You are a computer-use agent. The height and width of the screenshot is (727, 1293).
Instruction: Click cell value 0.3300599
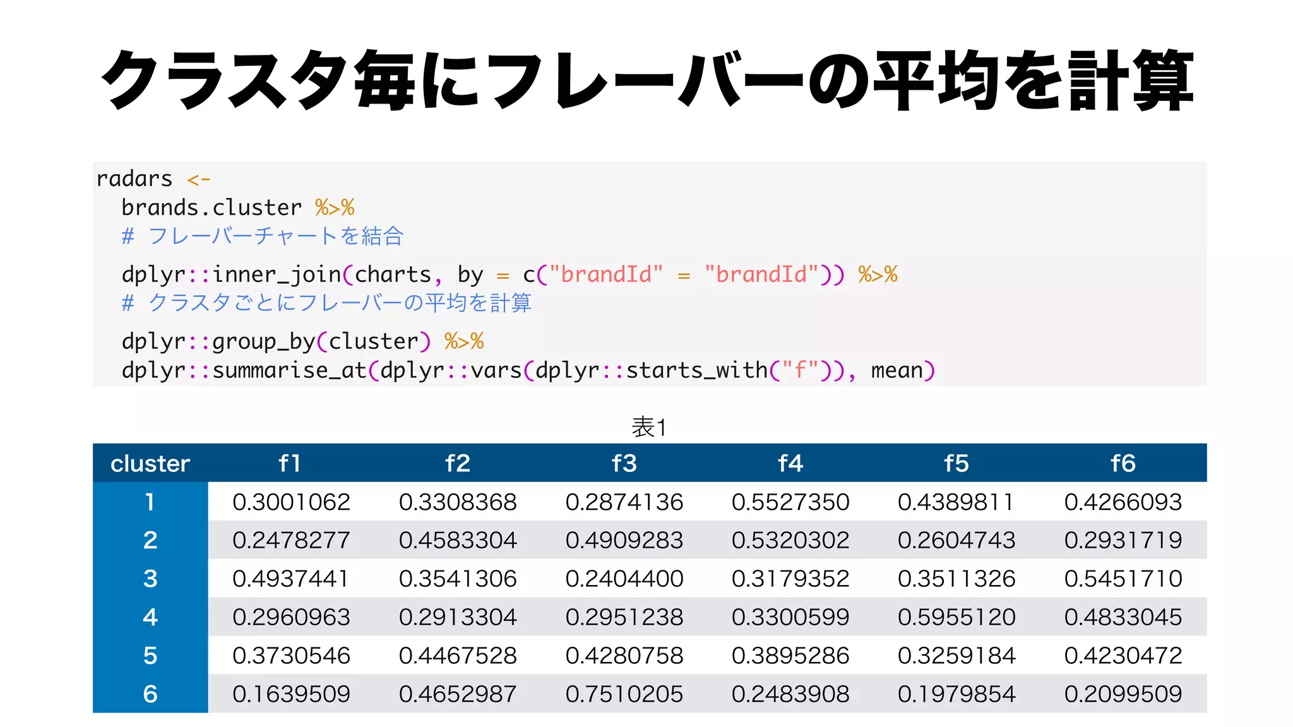coord(790,617)
